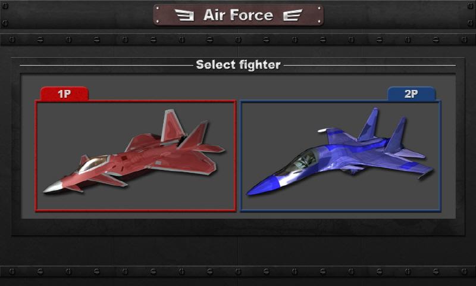Click the cockpit canopy of the blue fighter
The height and width of the screenshot is (286, 476).
(x=300, y=160)
